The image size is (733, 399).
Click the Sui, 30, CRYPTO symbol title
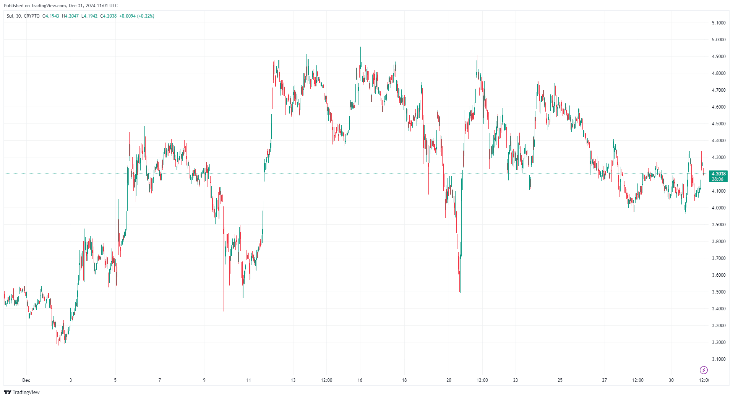pyautogui.click(x=23, y=16)
